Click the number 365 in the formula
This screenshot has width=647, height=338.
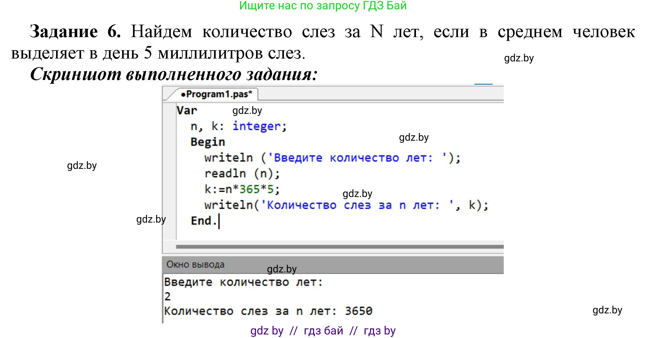tap(250, 189)
